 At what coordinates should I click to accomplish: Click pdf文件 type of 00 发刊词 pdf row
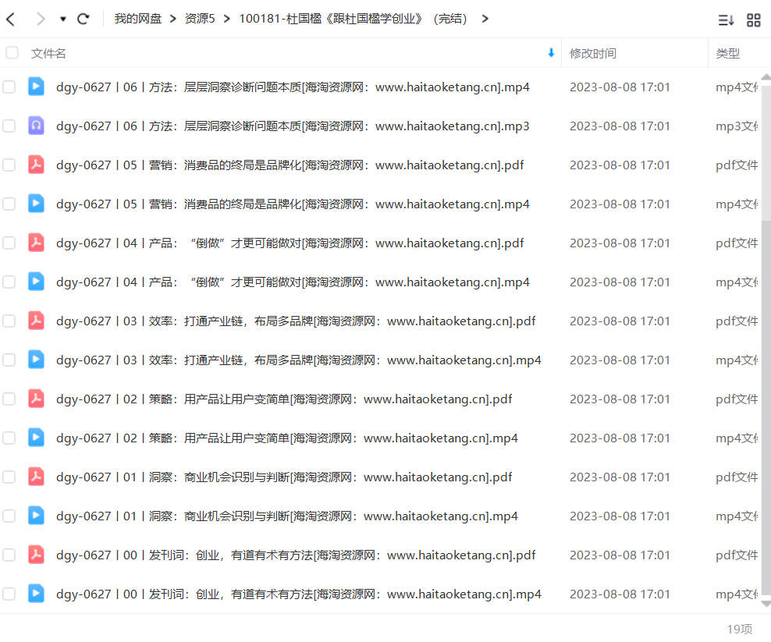click(737, 555)
